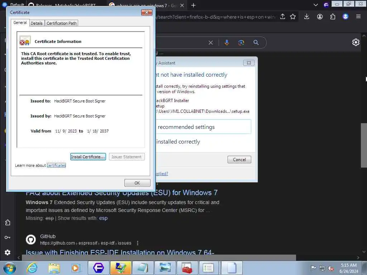Open the notepad-style taskbar icon
The image size is (367, 275).
[x=143, y=268]
